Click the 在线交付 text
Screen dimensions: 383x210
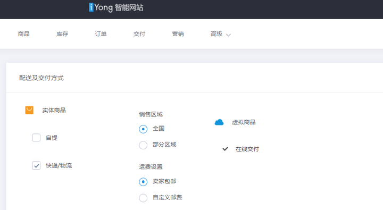(x=247, y=149)
